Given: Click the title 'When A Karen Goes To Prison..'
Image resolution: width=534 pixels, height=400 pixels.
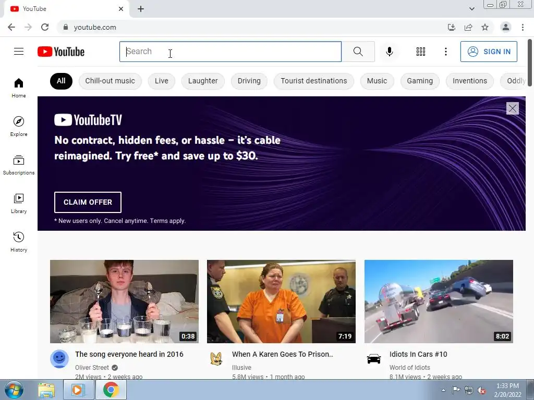Looking at the screenshot, I should click(x=282, y=354).
